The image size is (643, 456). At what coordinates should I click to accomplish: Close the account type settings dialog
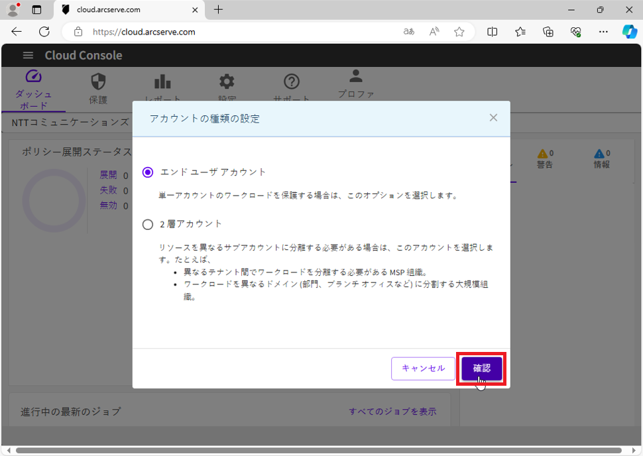coord(493,118)
